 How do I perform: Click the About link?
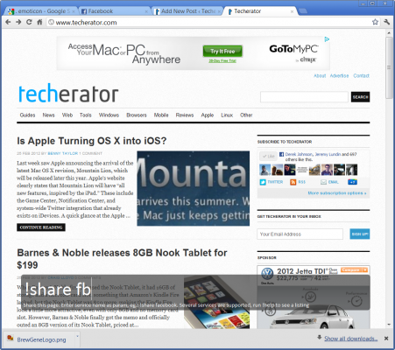(320, 75)
